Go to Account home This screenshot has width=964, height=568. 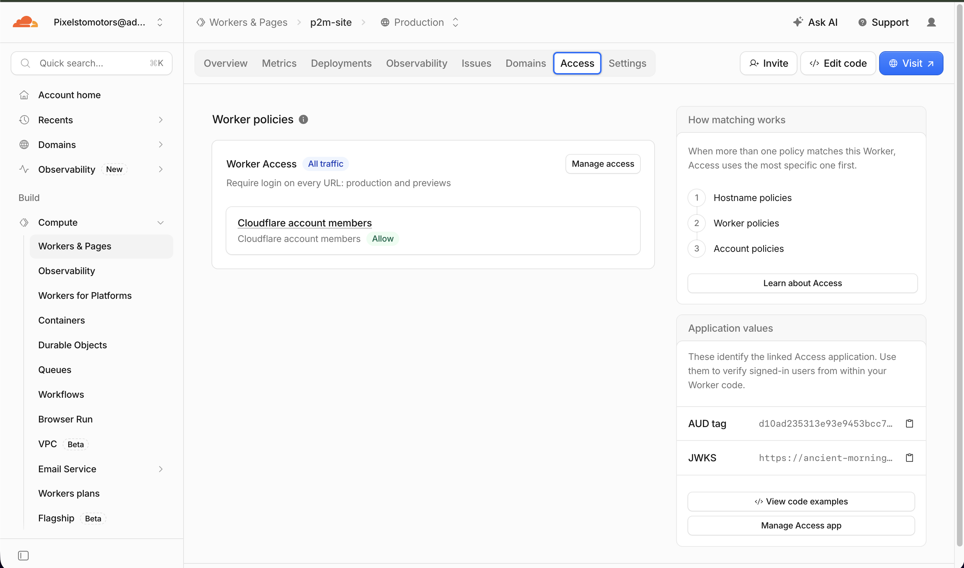(x=92, y=95)
